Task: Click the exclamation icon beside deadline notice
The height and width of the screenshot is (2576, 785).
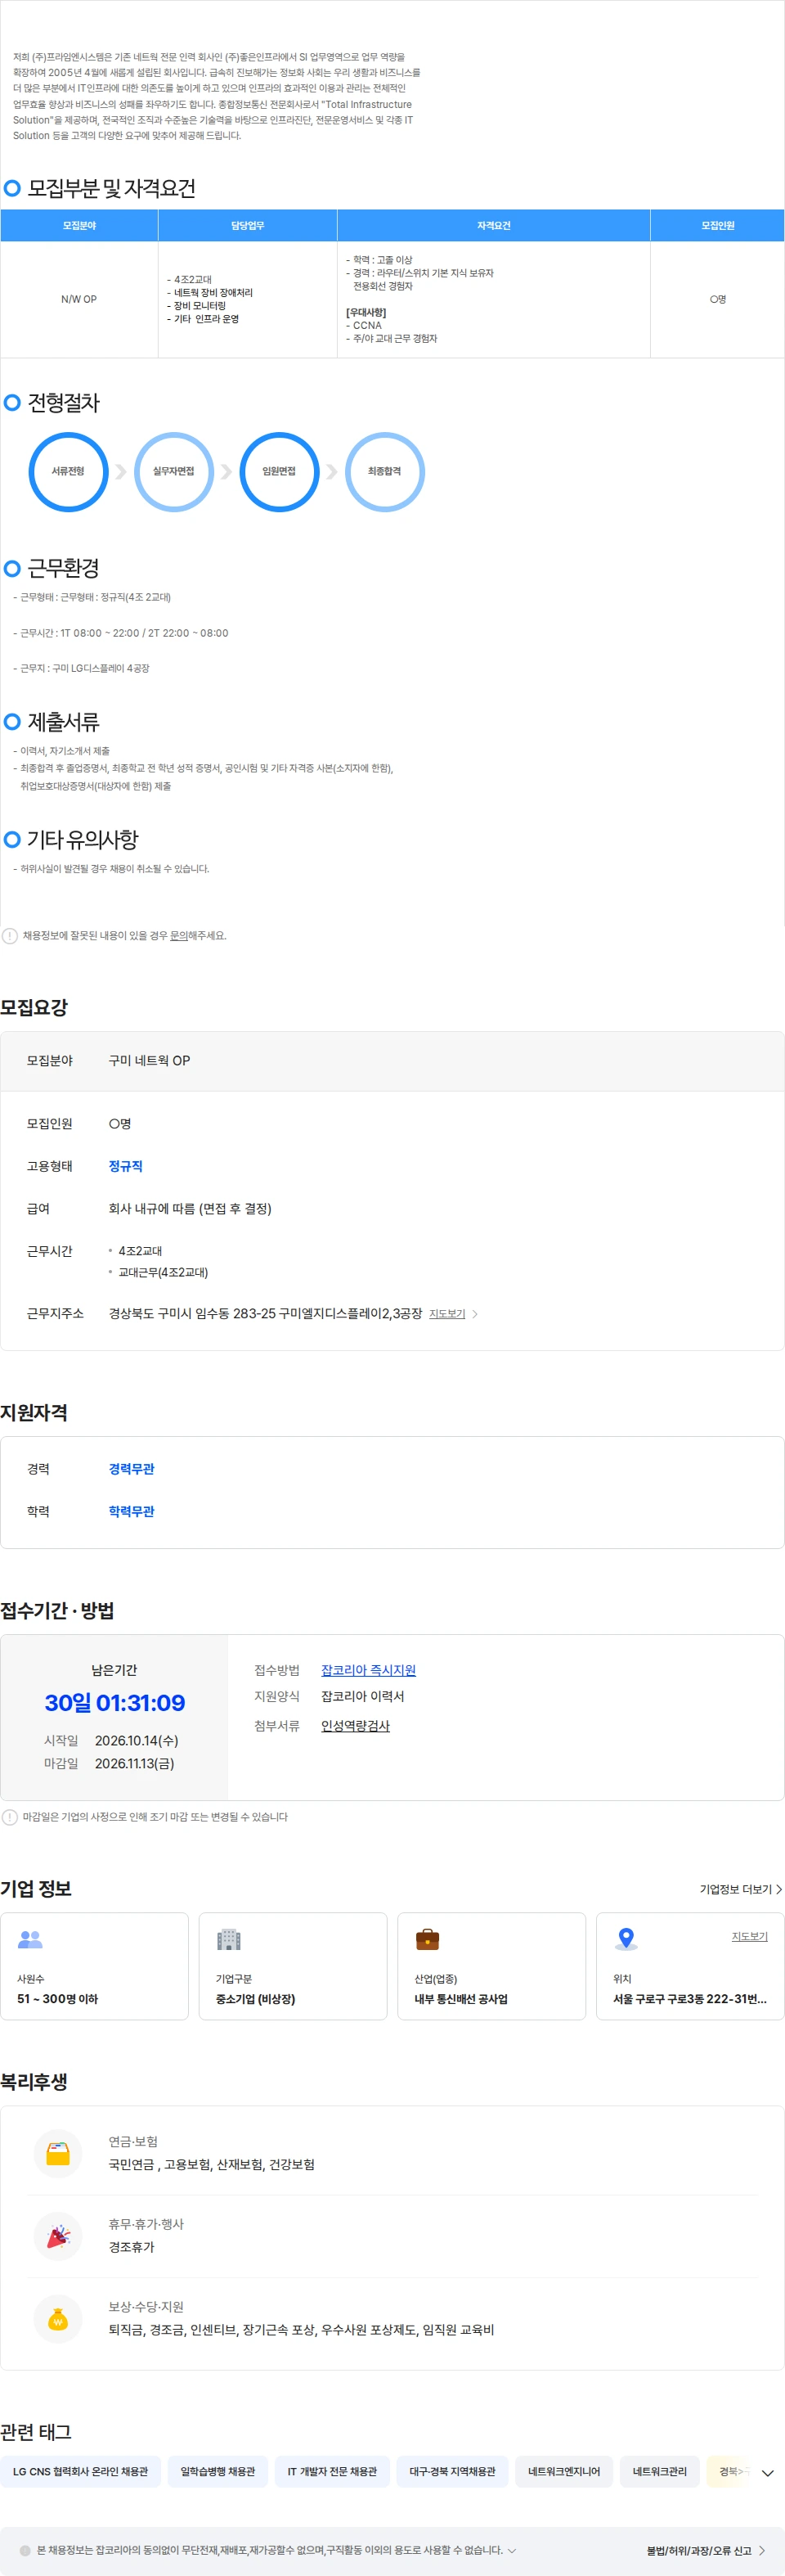Action: click(x=10, y=1817)
